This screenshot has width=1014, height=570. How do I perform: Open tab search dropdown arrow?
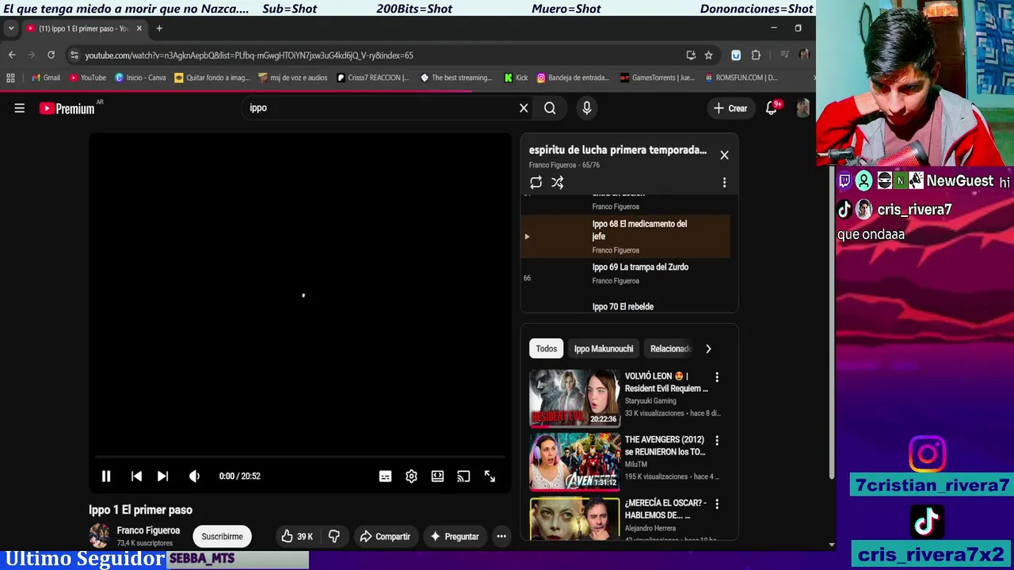coord(11,28)
